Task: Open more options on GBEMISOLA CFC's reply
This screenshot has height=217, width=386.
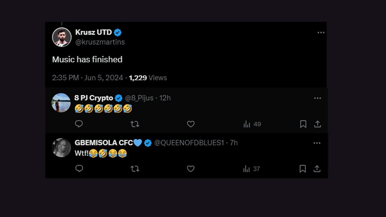Action: [317, 143]
